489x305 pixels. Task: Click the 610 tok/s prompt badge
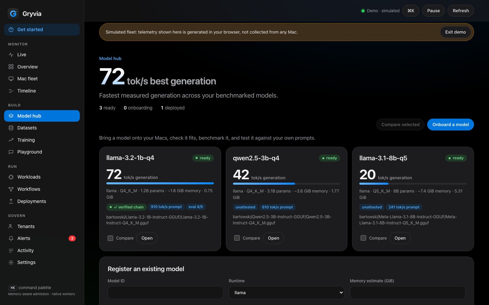pos(277,207)
